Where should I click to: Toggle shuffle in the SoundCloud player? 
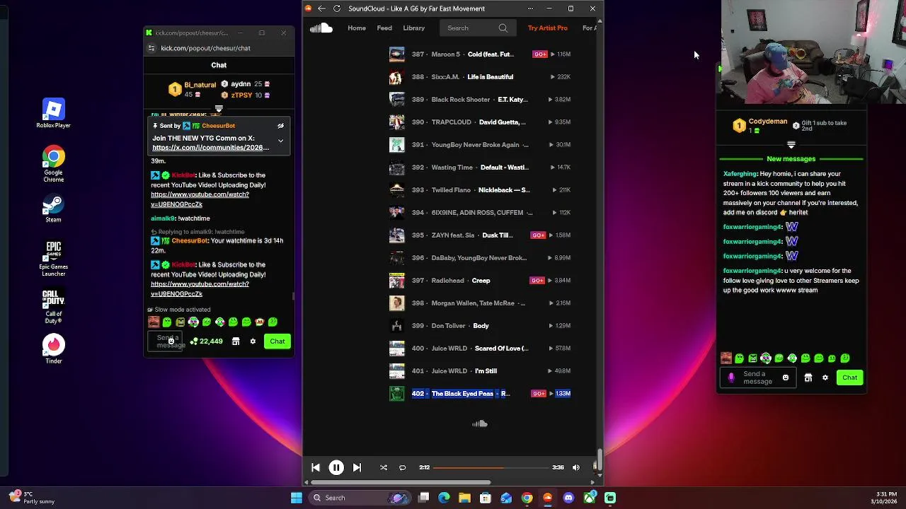[384, 467]
